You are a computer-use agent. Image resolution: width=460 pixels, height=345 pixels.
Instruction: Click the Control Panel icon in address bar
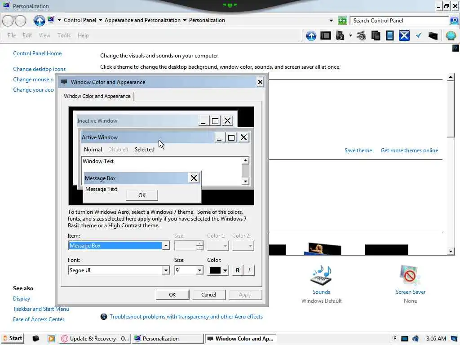[x=51, y=20]
